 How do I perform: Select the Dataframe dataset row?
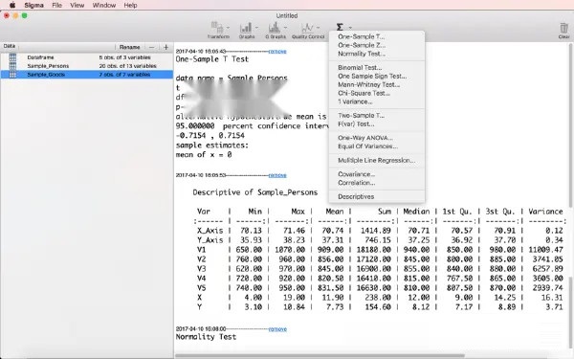point(86,57)
